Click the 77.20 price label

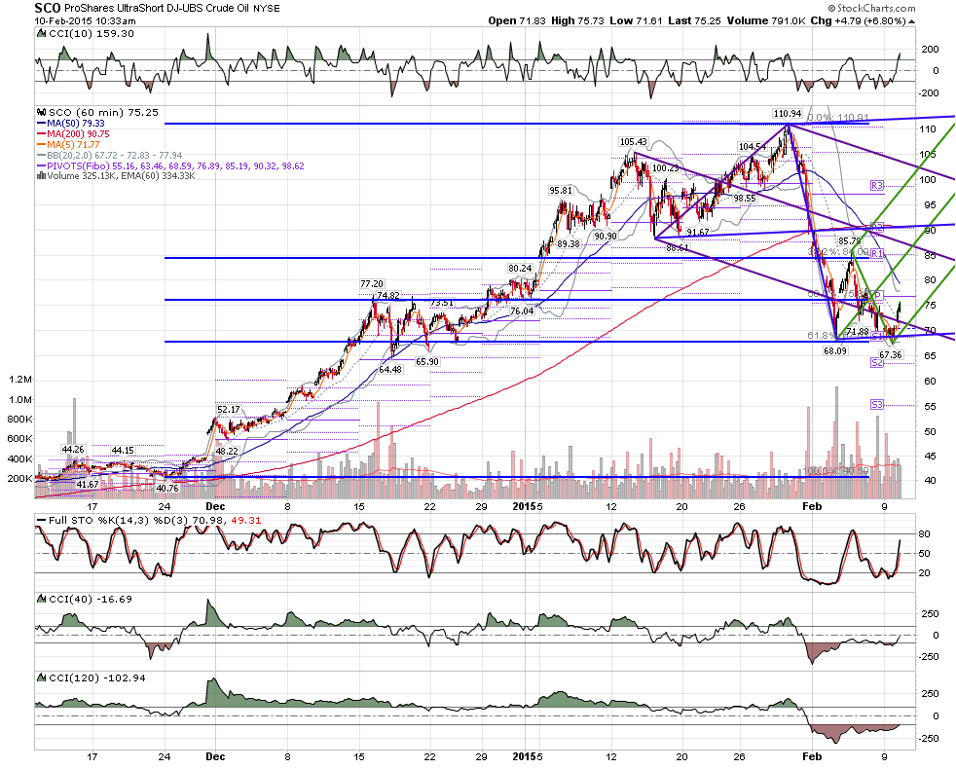coord(371,283)
